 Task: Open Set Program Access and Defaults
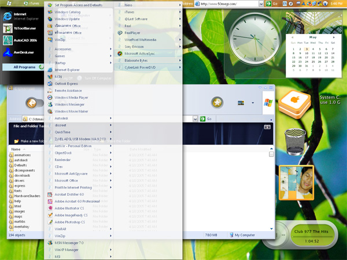[79, 5]
